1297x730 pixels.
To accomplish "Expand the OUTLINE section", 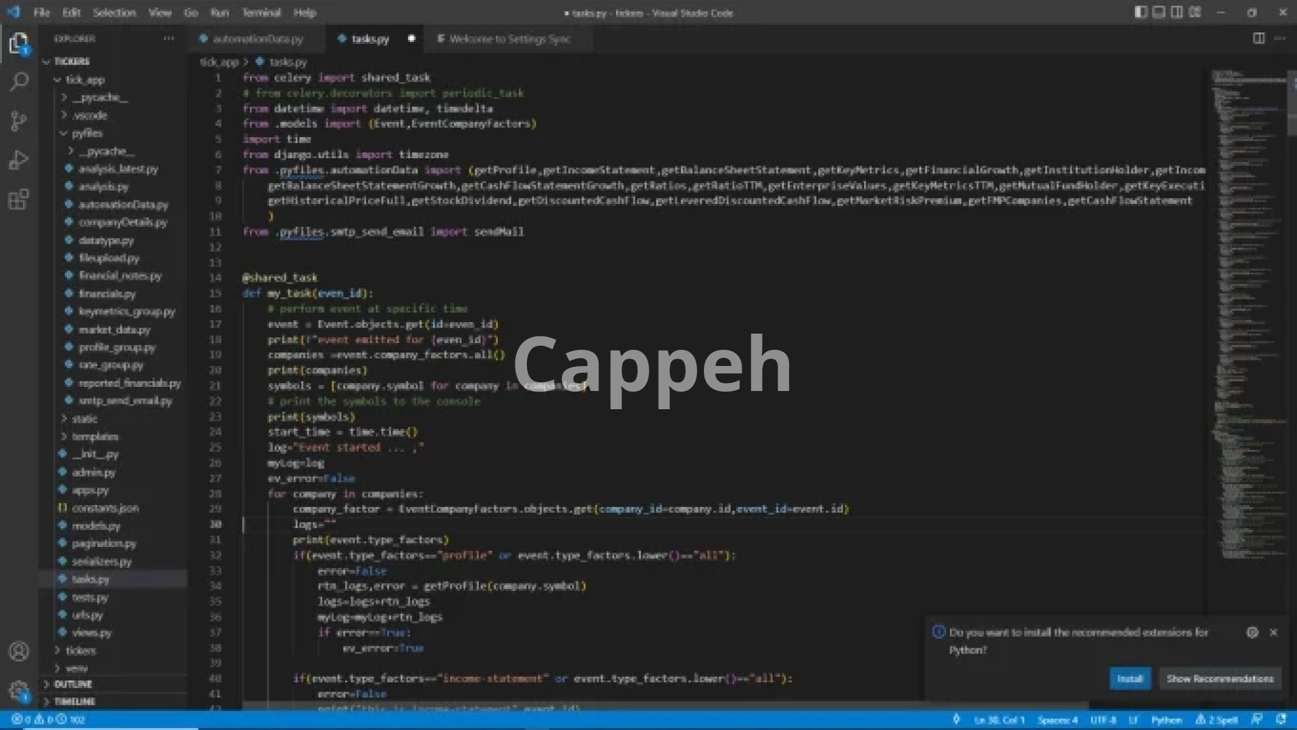I will point(72,684).
